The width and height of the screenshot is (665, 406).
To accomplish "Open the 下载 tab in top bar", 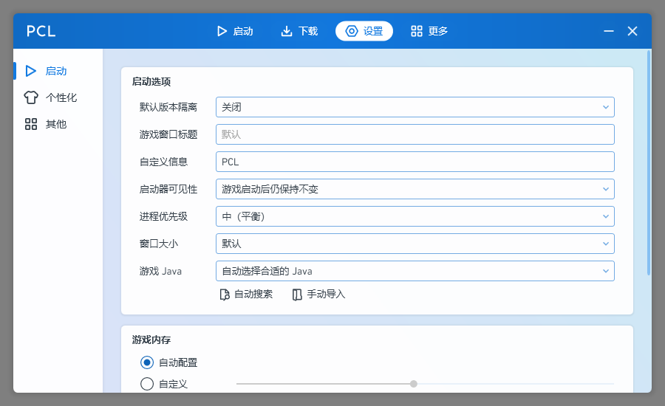I will pyautogui.click(x=299, y=31).
